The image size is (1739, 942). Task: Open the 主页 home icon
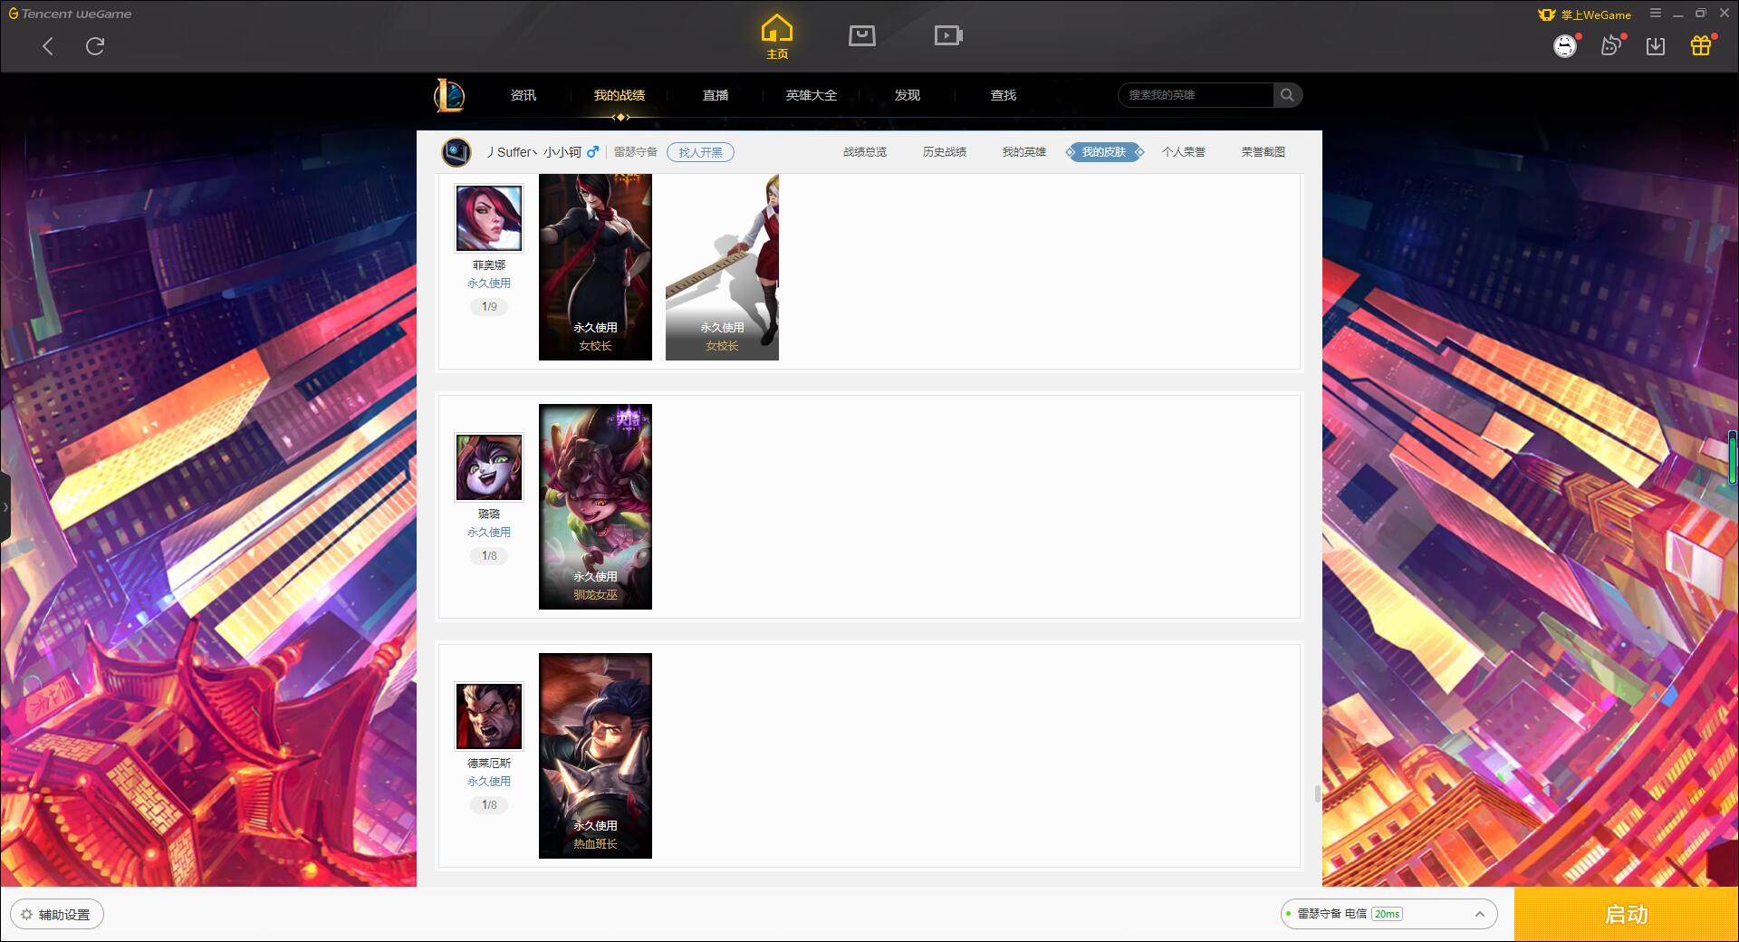[x=776, y=37]
